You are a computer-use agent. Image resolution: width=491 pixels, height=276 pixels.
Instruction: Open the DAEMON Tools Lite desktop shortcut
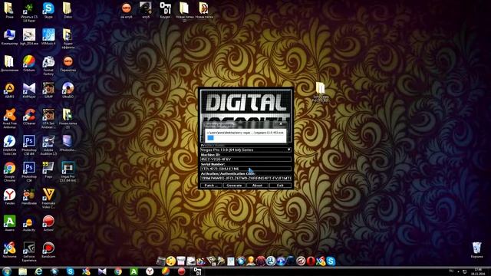9,145
